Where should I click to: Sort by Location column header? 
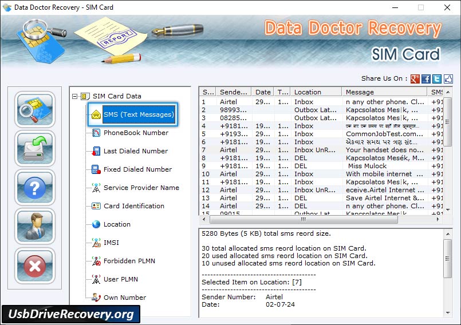pos(316,92)
